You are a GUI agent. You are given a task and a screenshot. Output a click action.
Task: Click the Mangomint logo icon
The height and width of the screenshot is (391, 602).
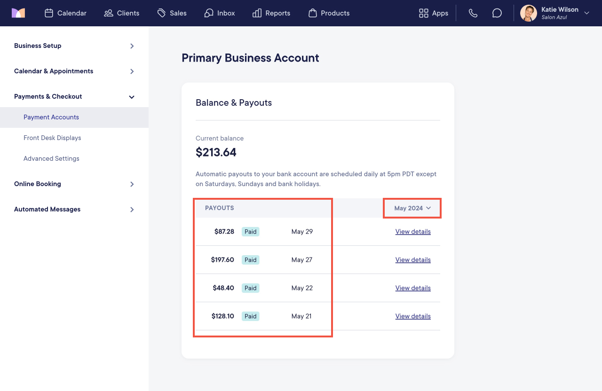pos(18,13)
